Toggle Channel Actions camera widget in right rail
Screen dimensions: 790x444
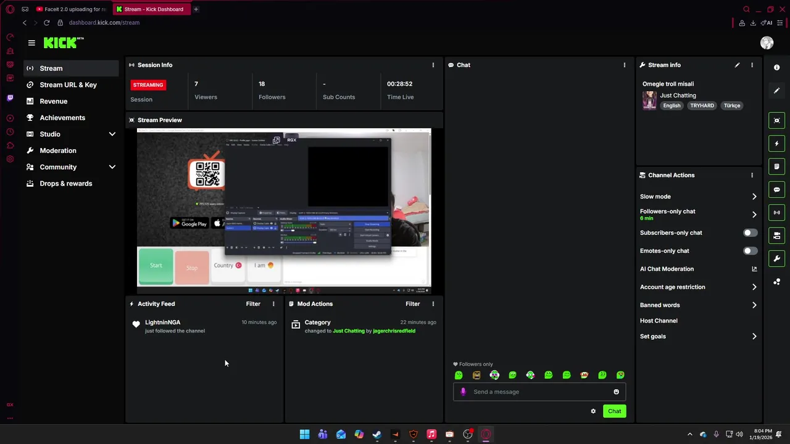click(776, 236)
